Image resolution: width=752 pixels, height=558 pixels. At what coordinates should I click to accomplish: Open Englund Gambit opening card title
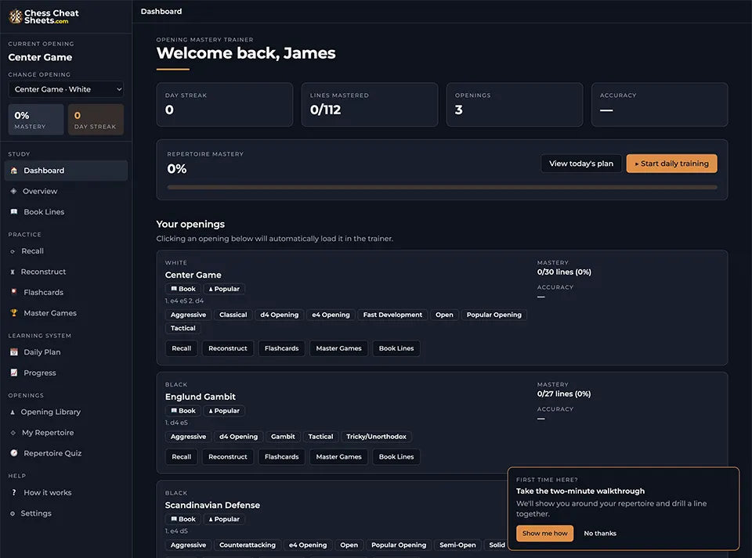coord(200,397)
